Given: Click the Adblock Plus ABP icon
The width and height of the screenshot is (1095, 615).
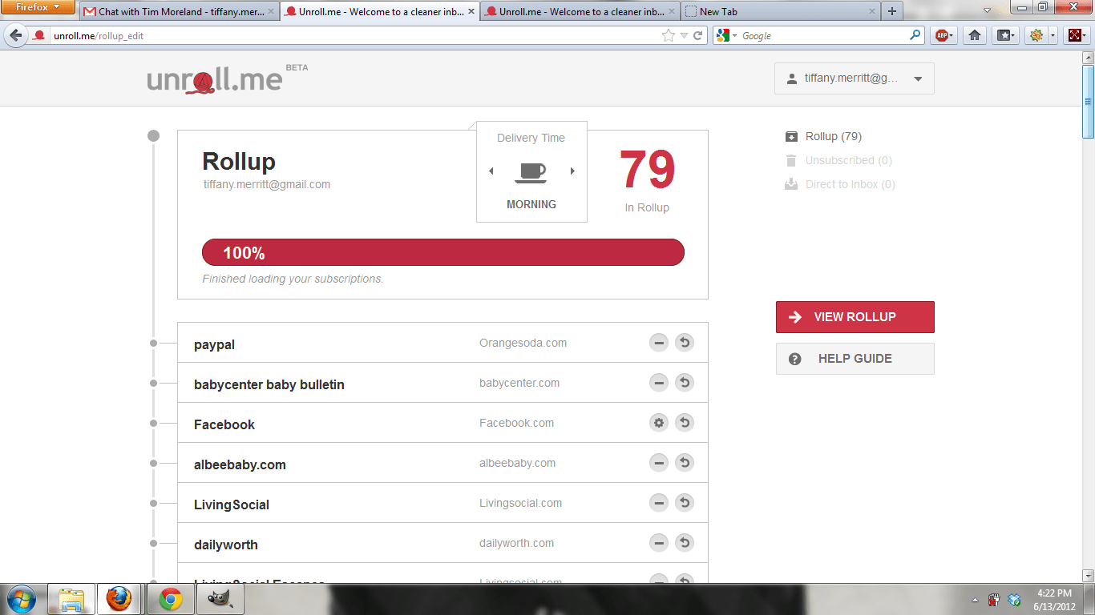Looking at the screenshot, I should pyautogui.click(x=945, y=35).
